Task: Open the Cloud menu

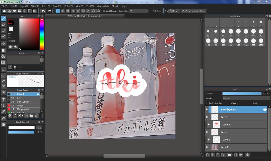Action: point(115,6)
